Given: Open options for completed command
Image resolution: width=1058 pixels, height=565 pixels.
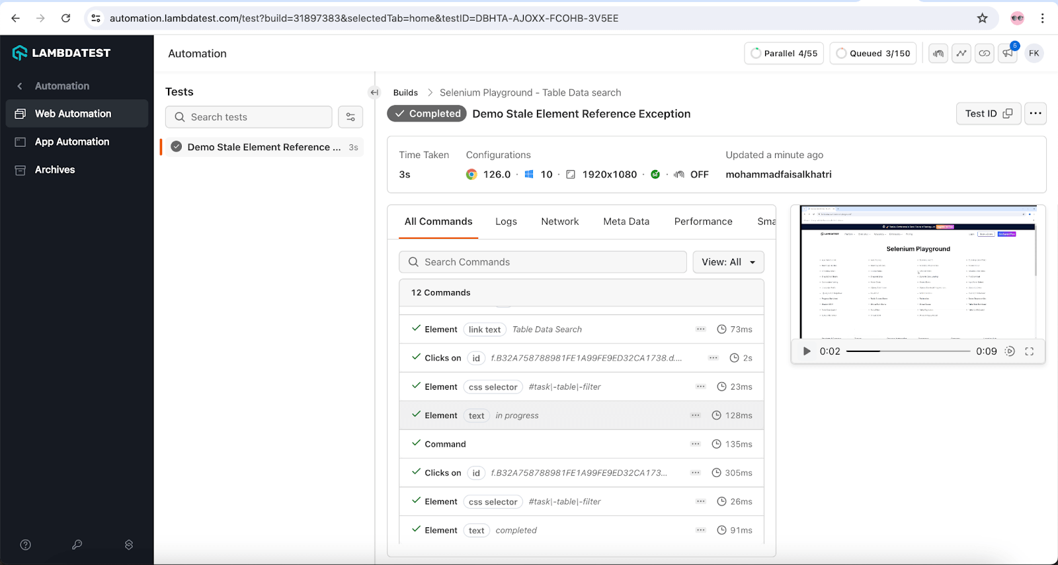Looking at the screenshot, I should coord(700,531).
